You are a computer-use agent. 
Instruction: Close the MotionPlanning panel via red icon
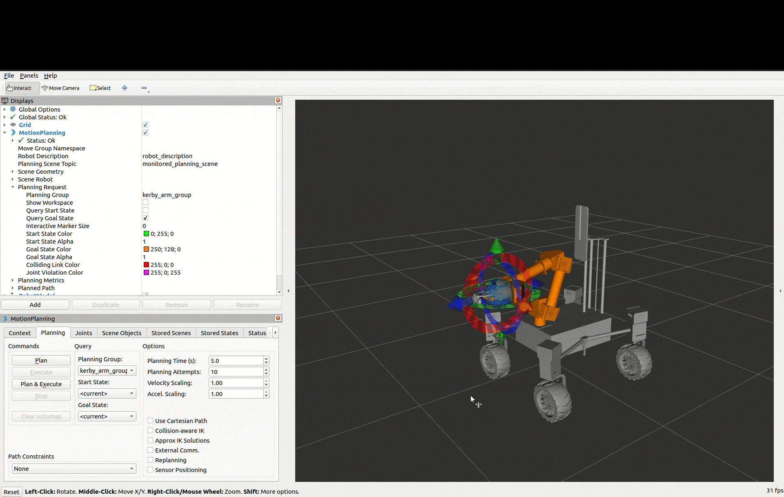pos(278,318)
